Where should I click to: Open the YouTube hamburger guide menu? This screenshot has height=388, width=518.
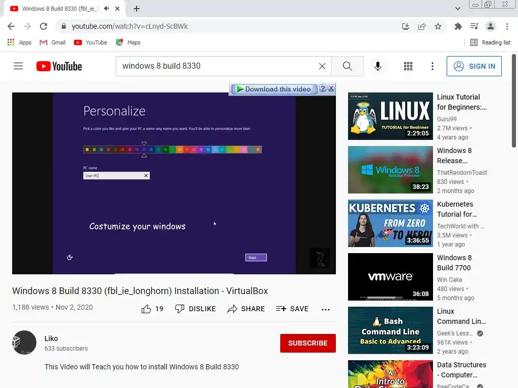click(18, 66)
